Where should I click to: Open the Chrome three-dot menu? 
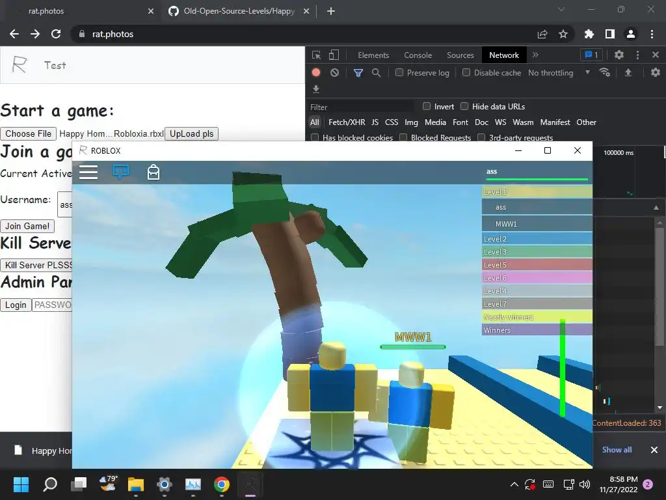coord(652,34)
